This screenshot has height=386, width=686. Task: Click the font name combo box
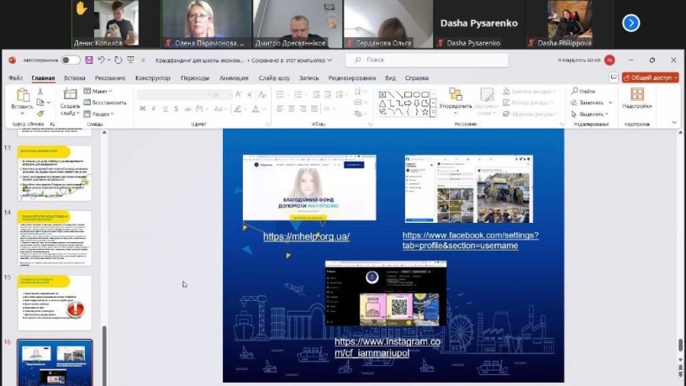(174, 94)
